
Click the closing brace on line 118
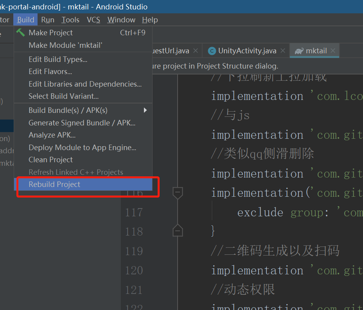point(213,231)
